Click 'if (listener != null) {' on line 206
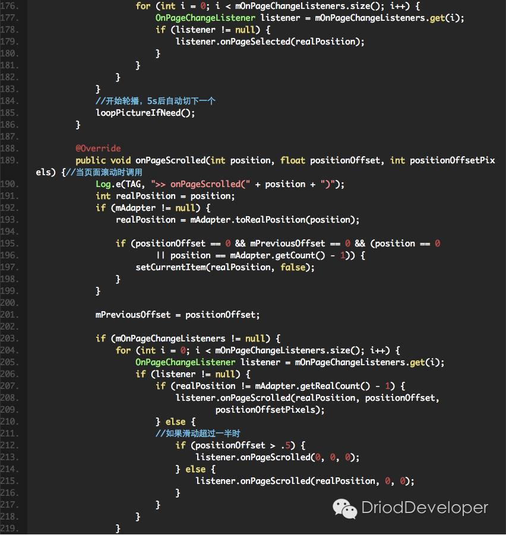The image size is (506, 535). 193,374
